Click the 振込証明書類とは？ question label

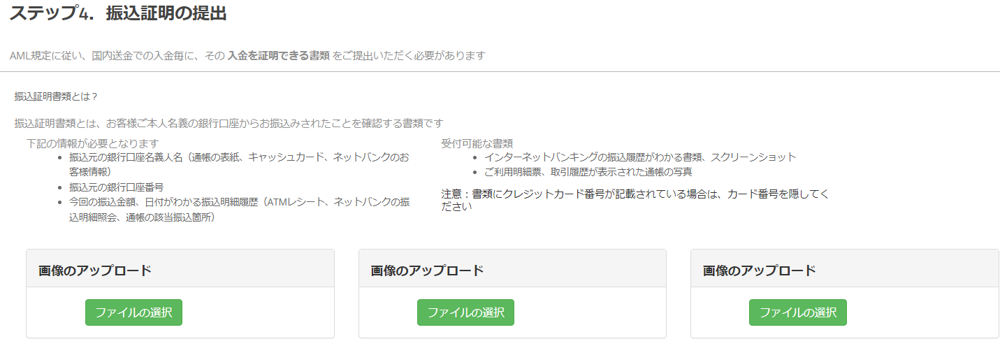56,96
